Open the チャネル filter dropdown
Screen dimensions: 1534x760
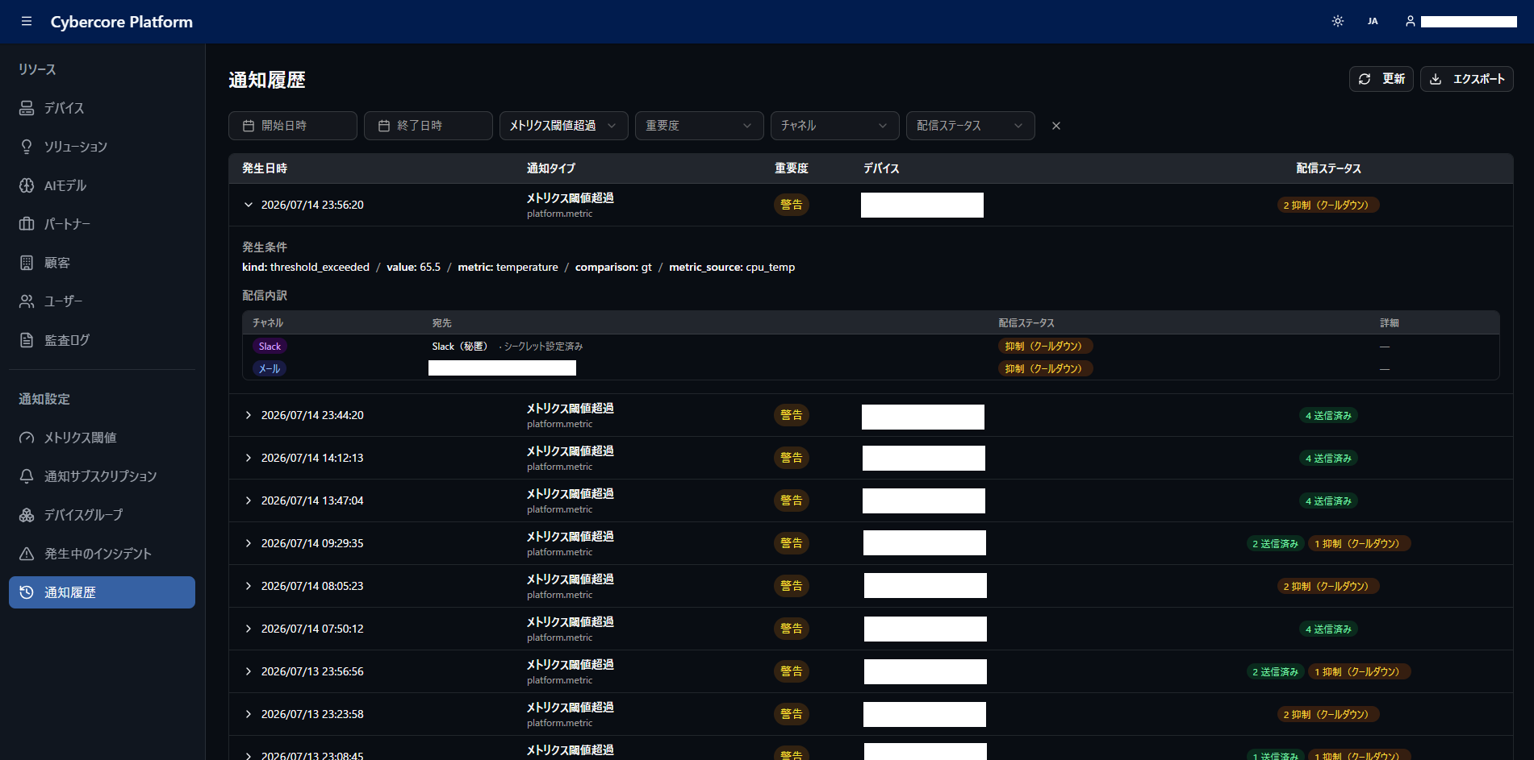coord(835,126)
